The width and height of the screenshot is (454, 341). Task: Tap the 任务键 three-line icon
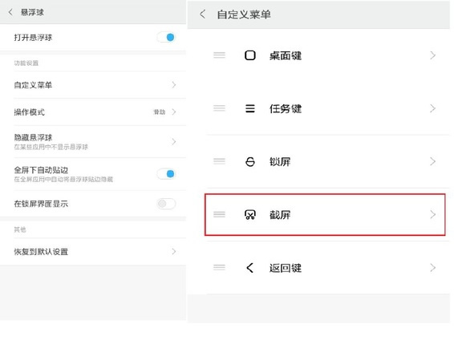[x=250, y=108]
